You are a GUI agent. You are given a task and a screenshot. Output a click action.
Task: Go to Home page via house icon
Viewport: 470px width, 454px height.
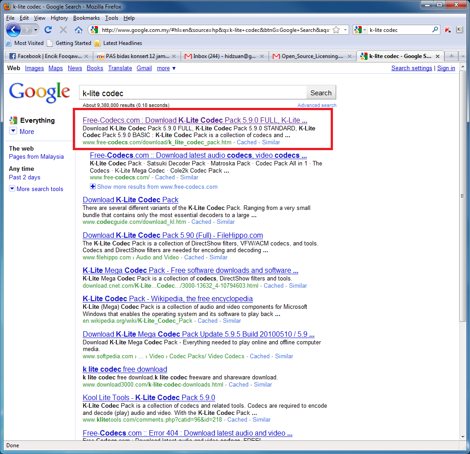(79, 30)
